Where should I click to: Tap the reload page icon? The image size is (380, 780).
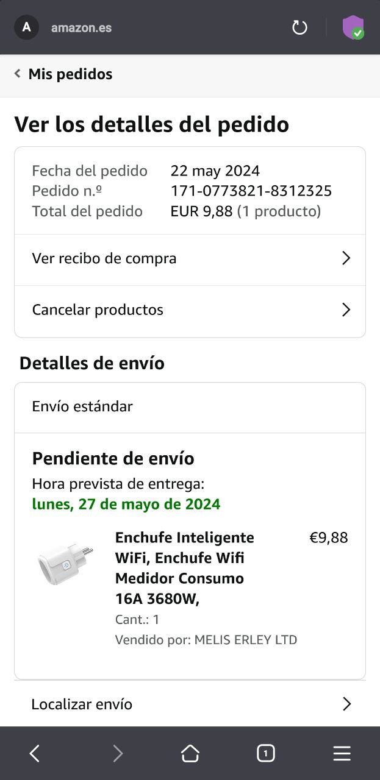[299, 27]
